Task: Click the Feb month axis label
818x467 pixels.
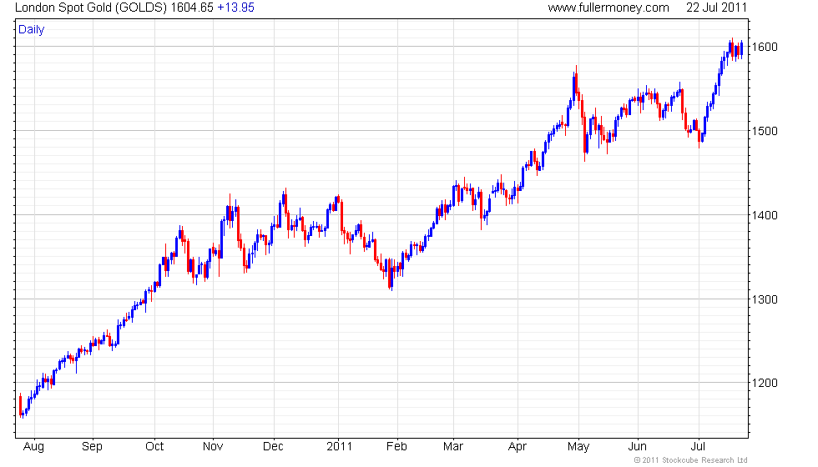Action: point(396,447)
